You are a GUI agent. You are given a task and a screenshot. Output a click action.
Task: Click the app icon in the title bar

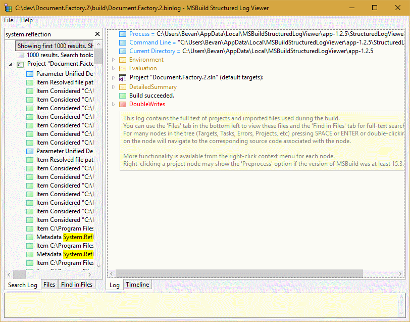(x=8, y=8)
